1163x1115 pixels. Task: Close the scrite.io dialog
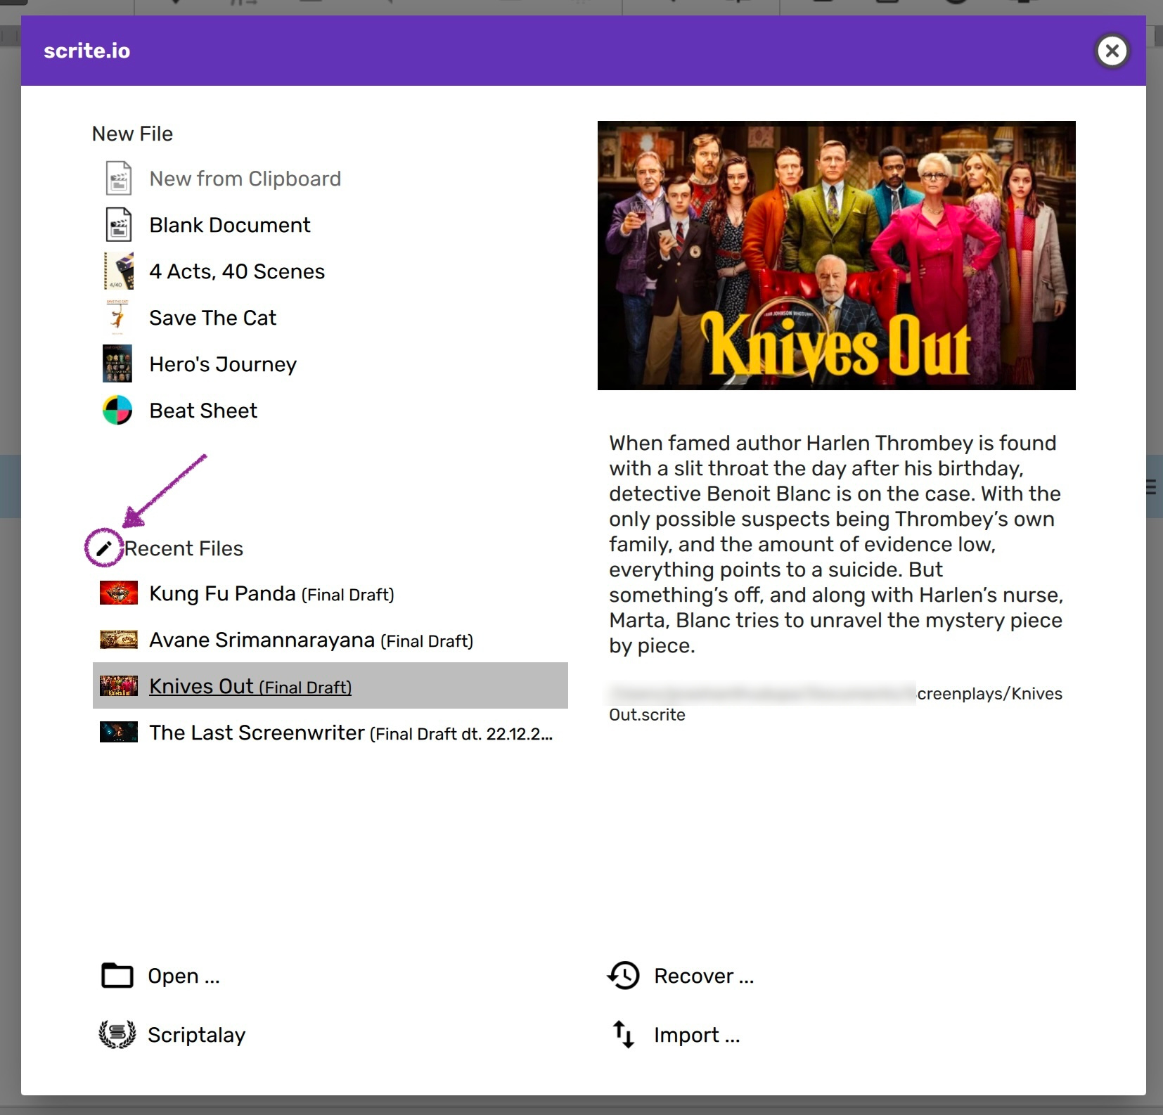(1112, 51)
